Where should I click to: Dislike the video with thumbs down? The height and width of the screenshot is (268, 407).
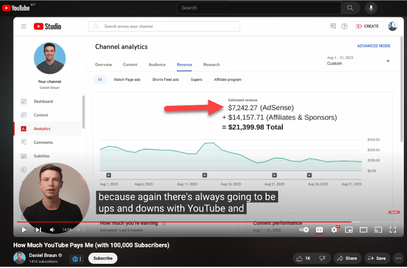[323, 259]
